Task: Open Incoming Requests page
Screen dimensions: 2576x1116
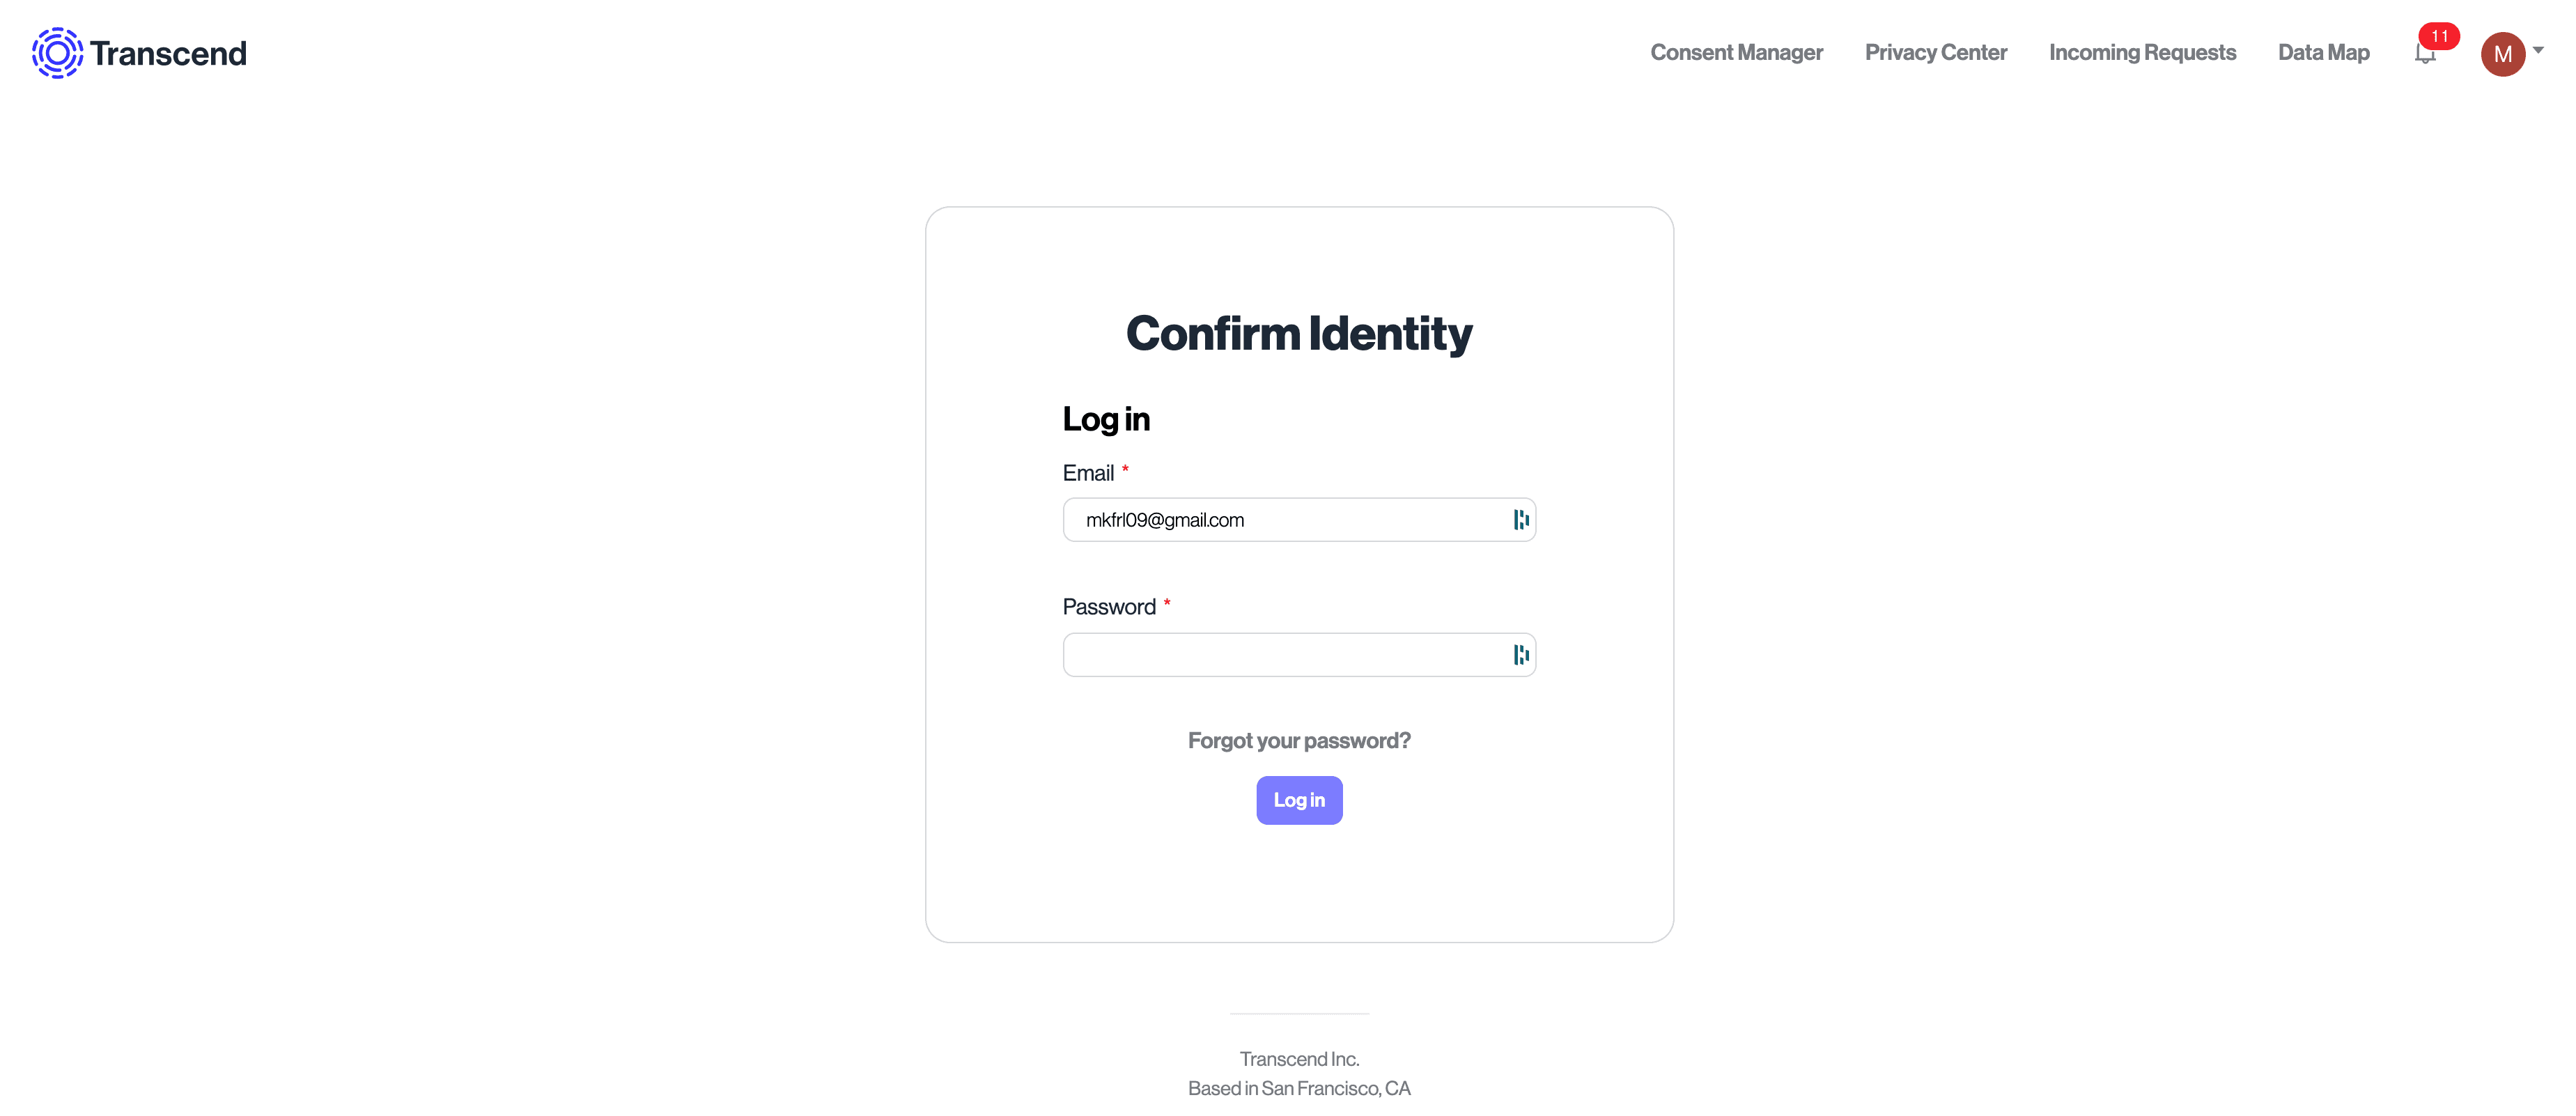Action: click(x=2142, y=53)
